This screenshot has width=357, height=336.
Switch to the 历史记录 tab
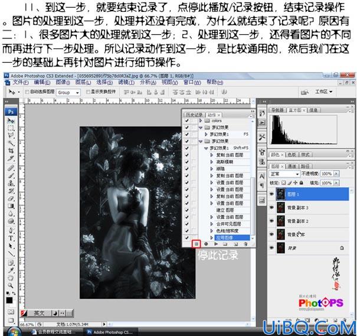click(x=194, y=115)
